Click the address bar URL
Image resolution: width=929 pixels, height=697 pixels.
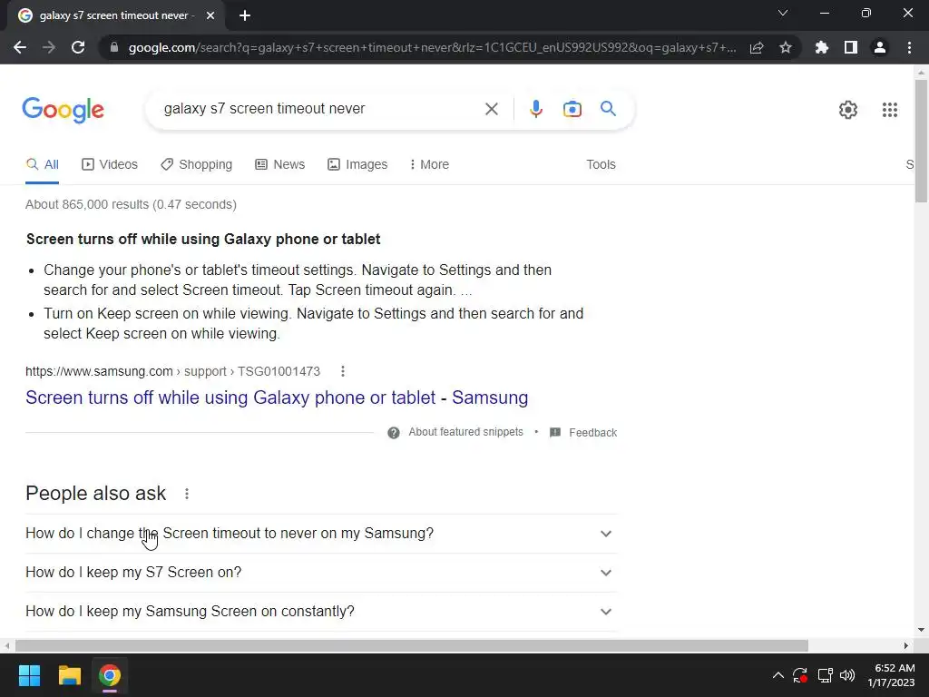[432, 47]
